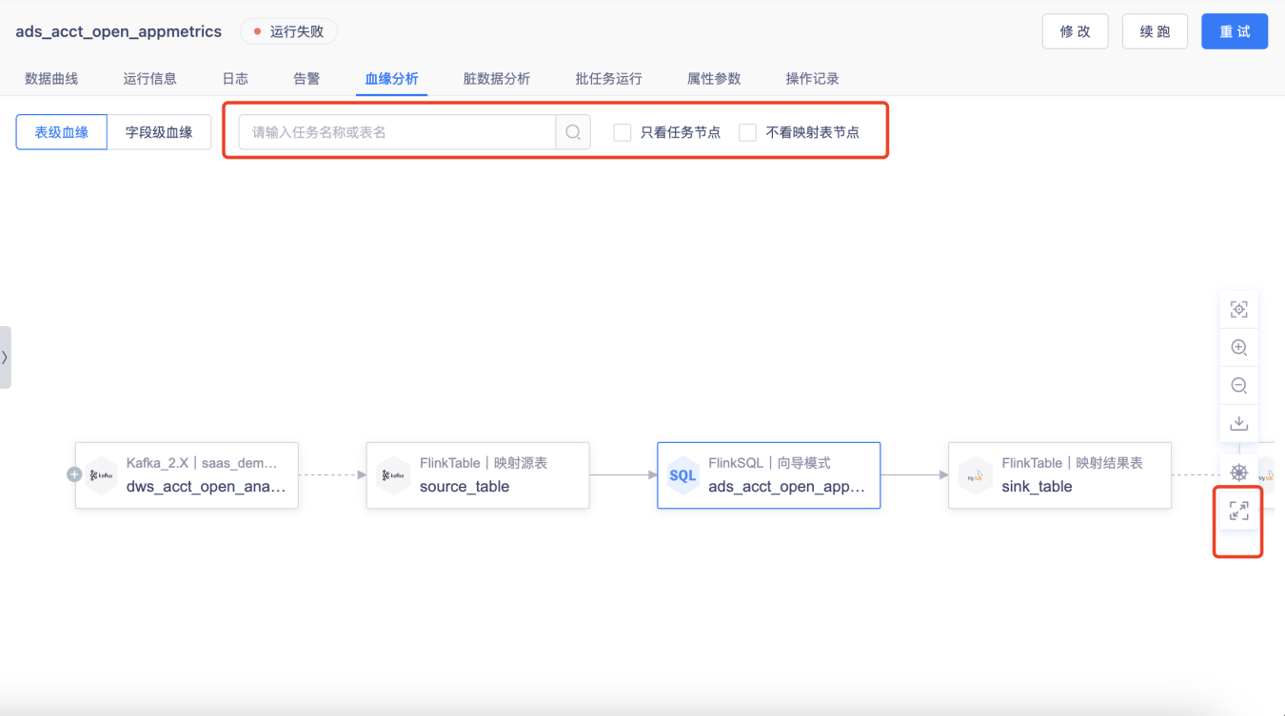Enable 只看任务节点 checkbox
Screen dimensions: 1285x716
tap(623, 132)
